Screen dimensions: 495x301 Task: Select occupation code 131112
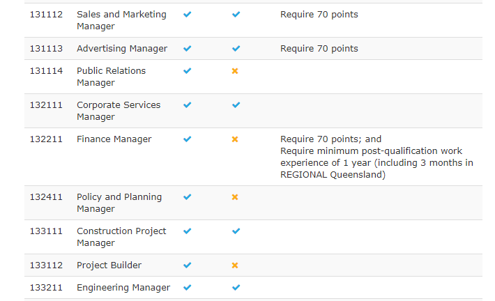[x=46, y=15]
